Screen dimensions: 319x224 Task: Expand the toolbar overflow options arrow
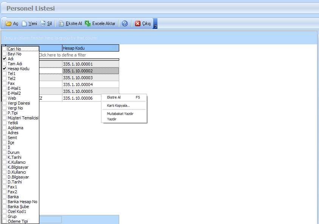pyautogui.click(x=155, y=24)
